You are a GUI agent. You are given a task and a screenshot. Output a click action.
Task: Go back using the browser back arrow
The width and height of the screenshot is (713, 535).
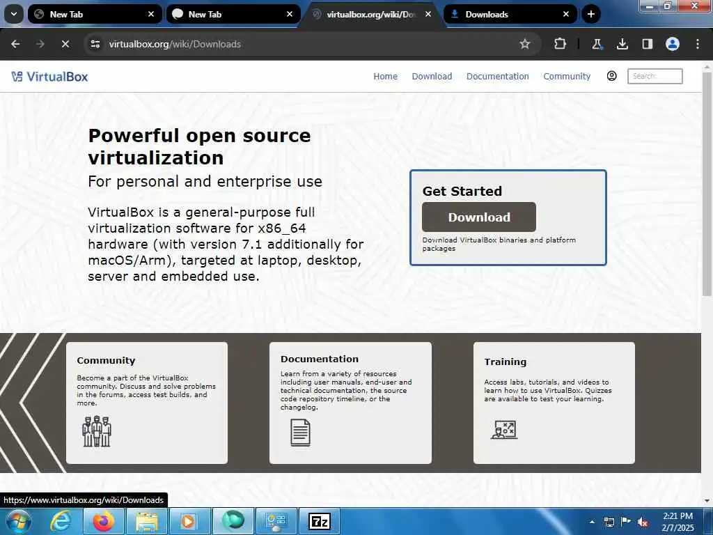click(x=15, y=44)
